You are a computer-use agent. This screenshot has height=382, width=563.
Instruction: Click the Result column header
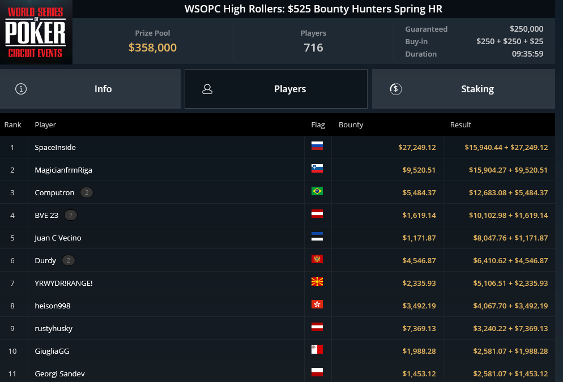pos(460,125)
